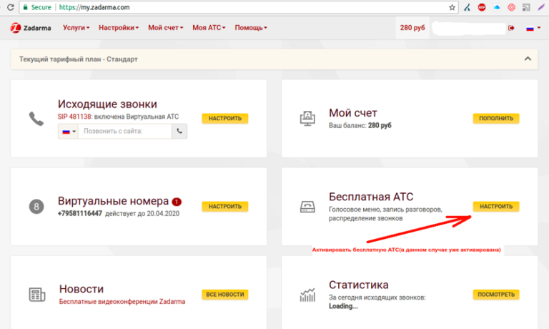This screenshot has width=549, height=329.
Task: Click the AdBlock extension icon
Action: tap(482, 7)
